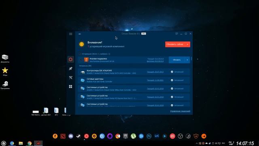
Task: Open the Driver Booster taskbar button
Action: click(38, 143)
